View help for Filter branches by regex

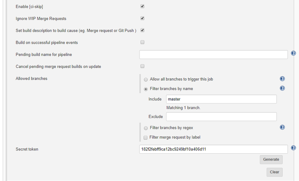tap(282, 128)
